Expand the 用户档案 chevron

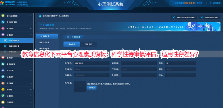pos(31,83)
